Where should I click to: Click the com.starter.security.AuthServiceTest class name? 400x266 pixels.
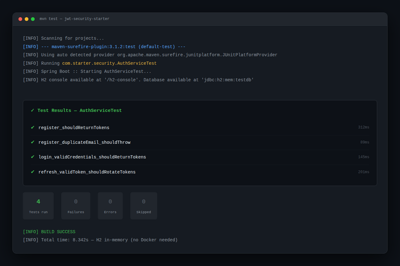click(x=109, y=63)
